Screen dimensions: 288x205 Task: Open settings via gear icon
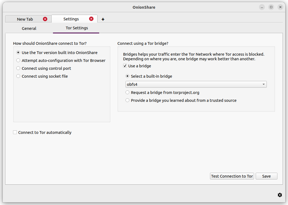coord(280,195)
